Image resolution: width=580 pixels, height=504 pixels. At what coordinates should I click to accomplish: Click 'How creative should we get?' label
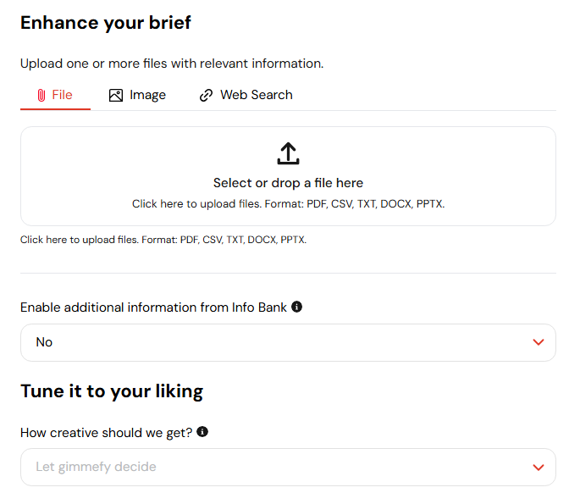[x=106, y=433]
